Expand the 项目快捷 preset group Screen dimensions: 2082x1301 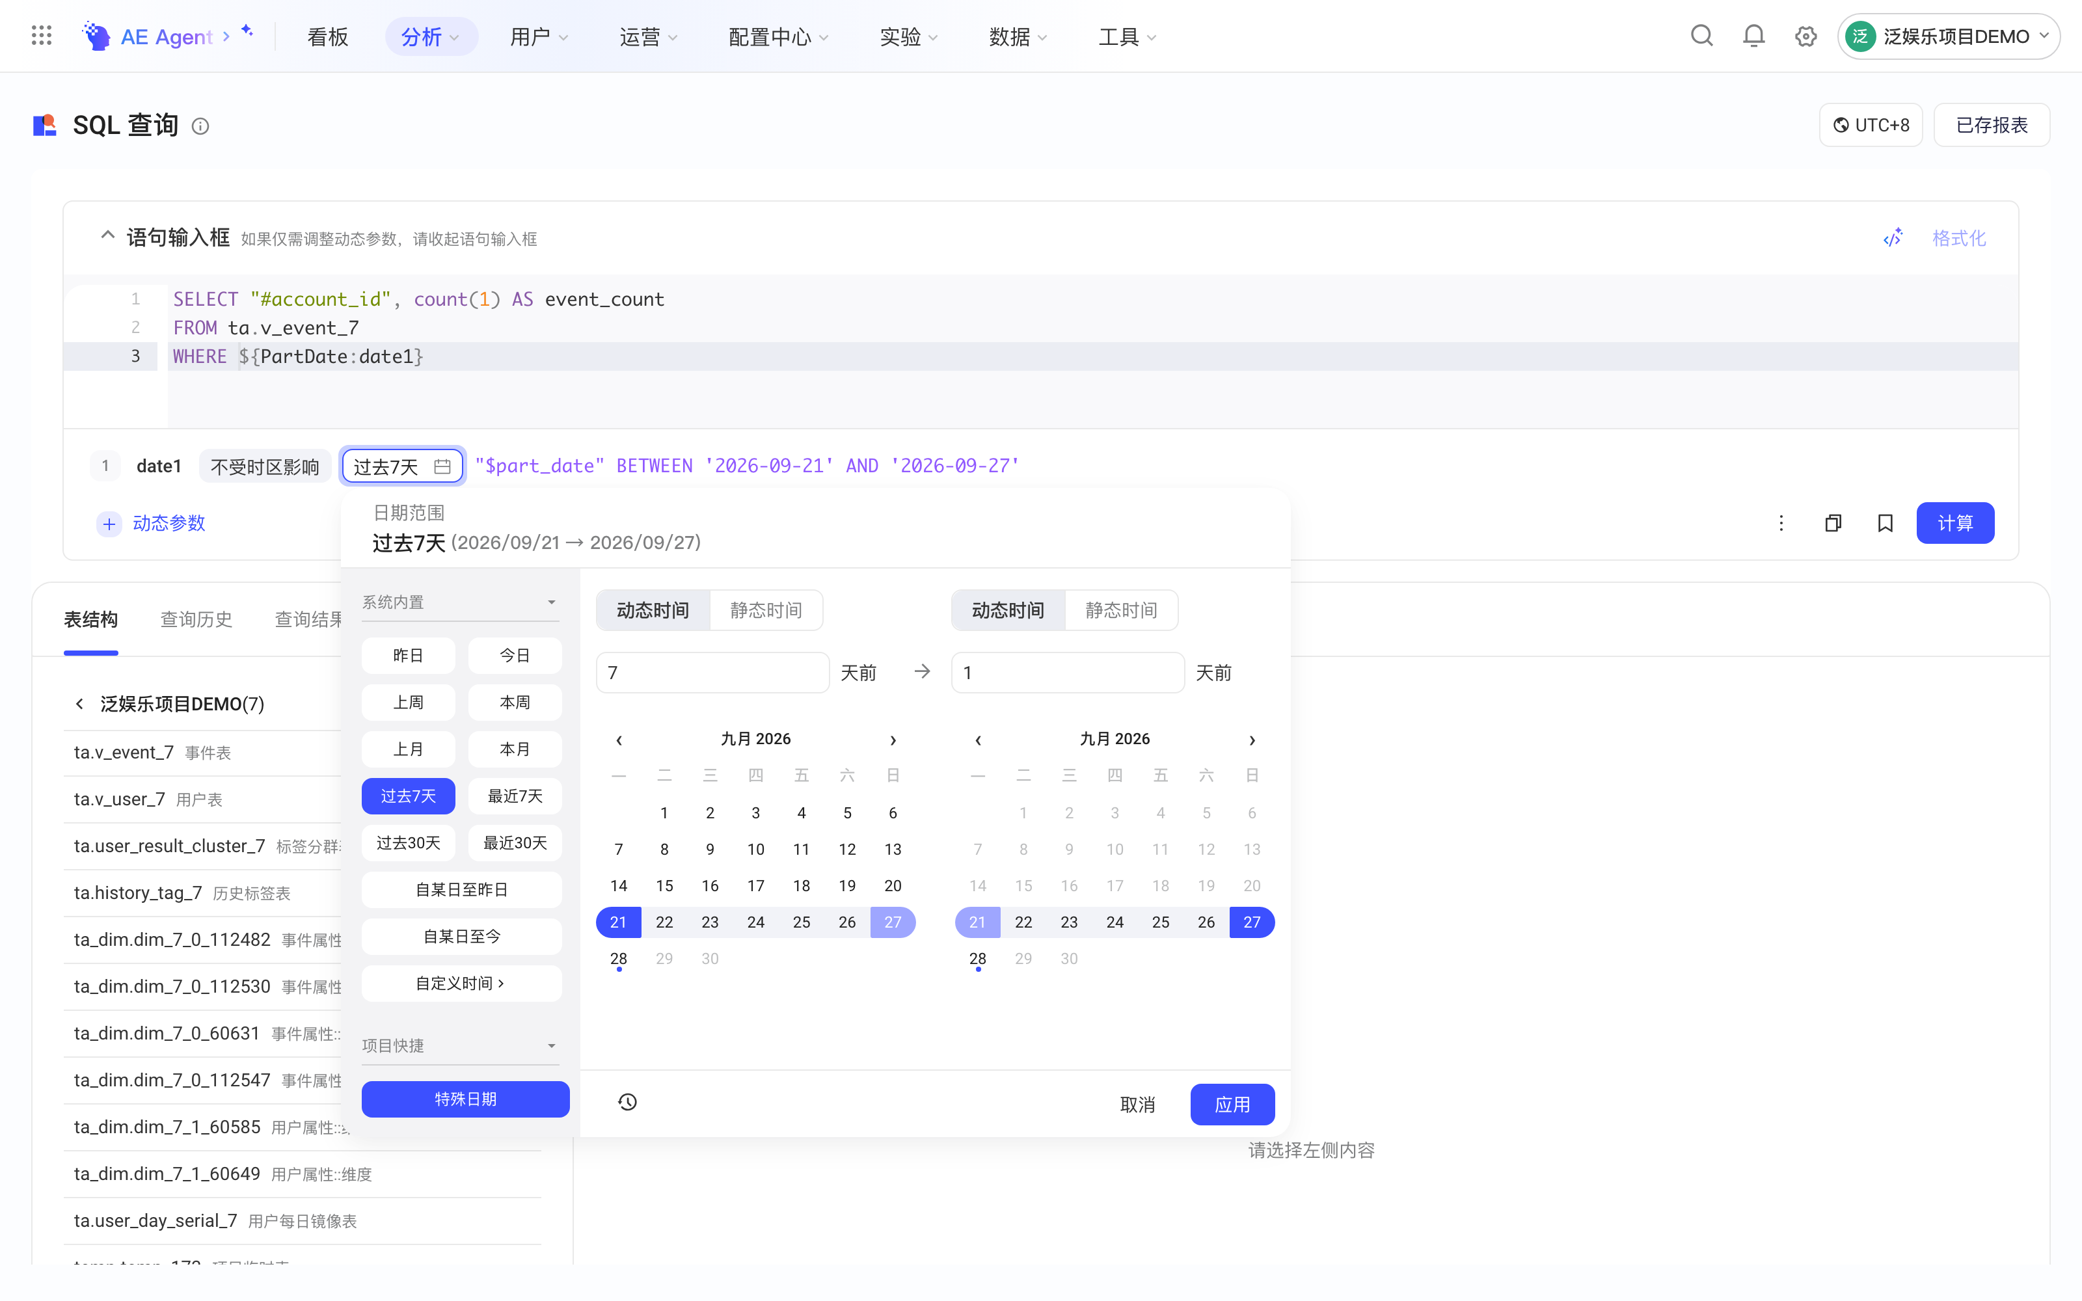pos(460,1045)
